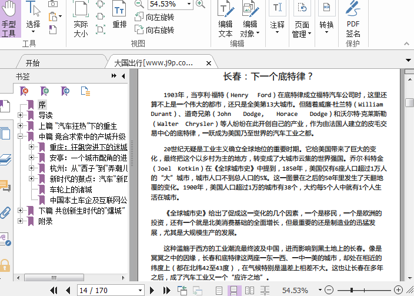This screenshot has height=296, width=414.
Task: Open the 页面管理 page management menu
Action: [302, 18]
